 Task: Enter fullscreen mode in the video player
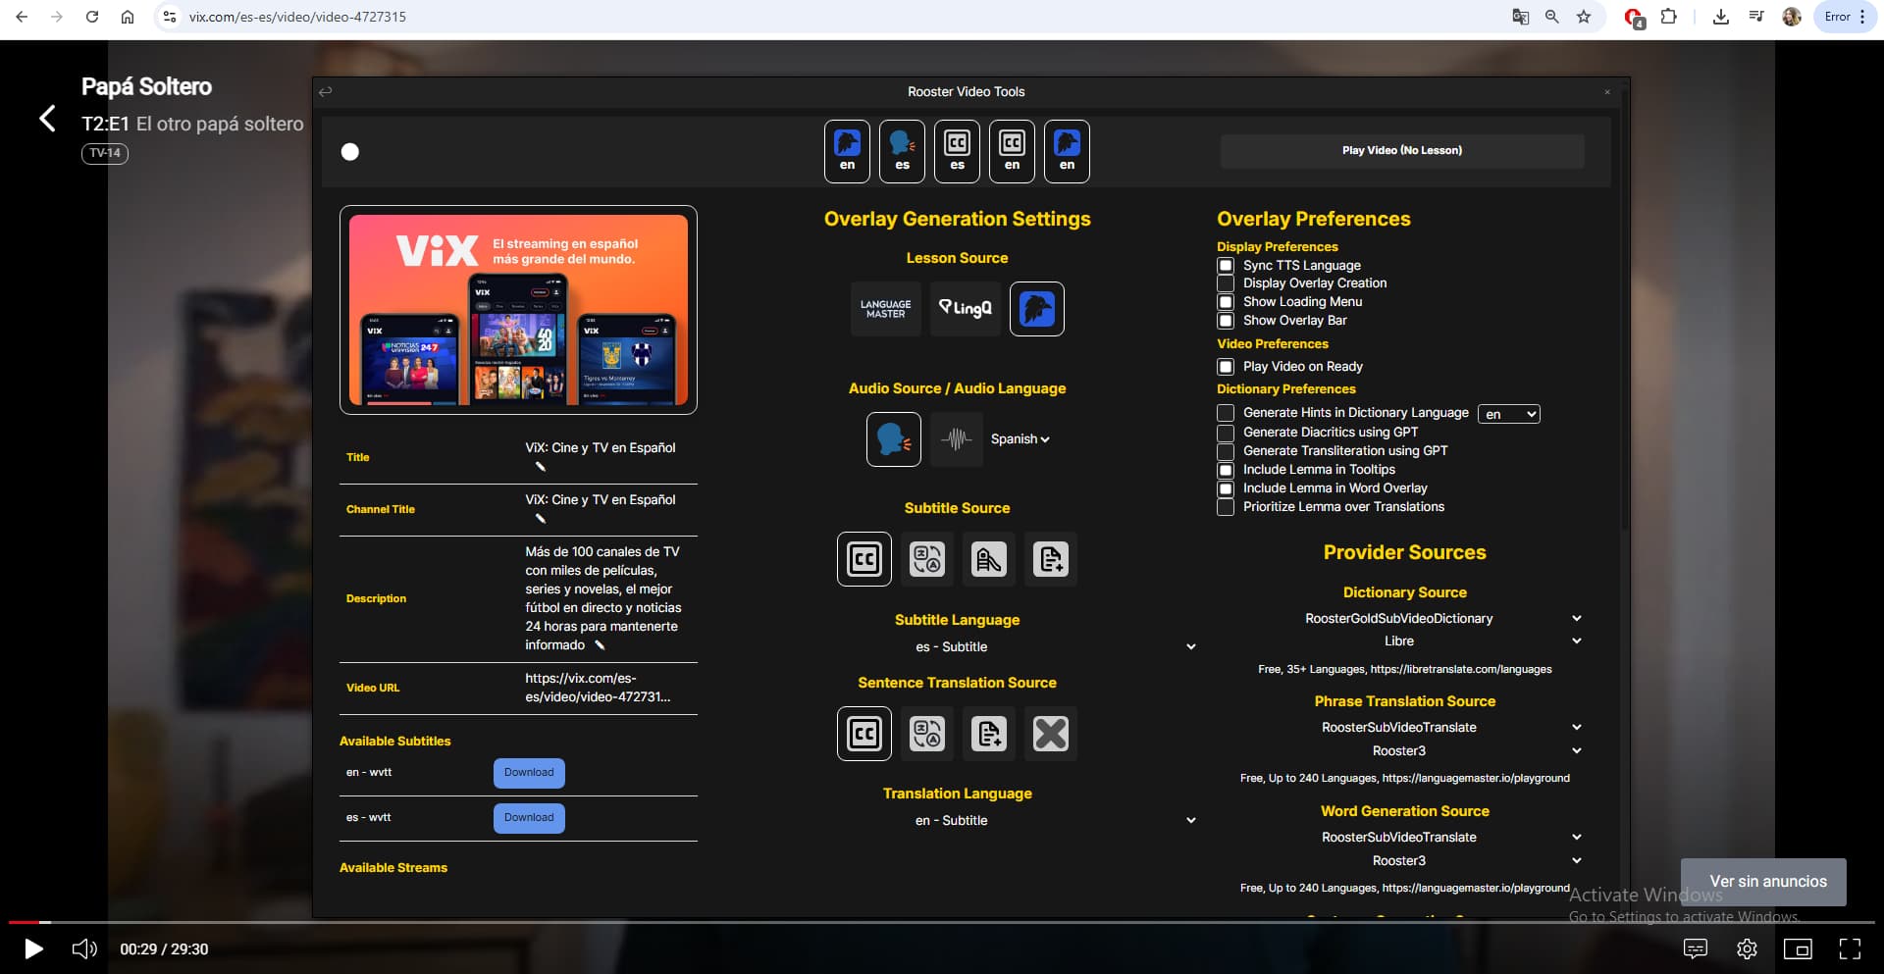point(1850,948)
